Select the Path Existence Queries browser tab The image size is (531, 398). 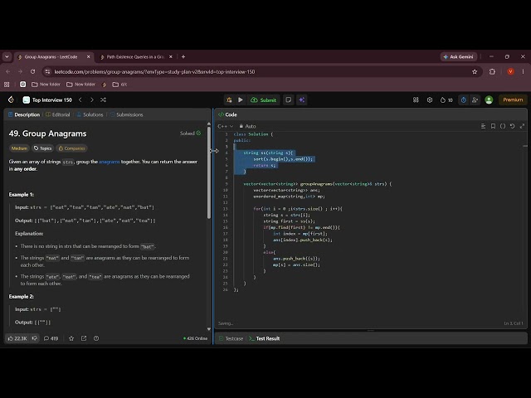click(x=134, y=57)
